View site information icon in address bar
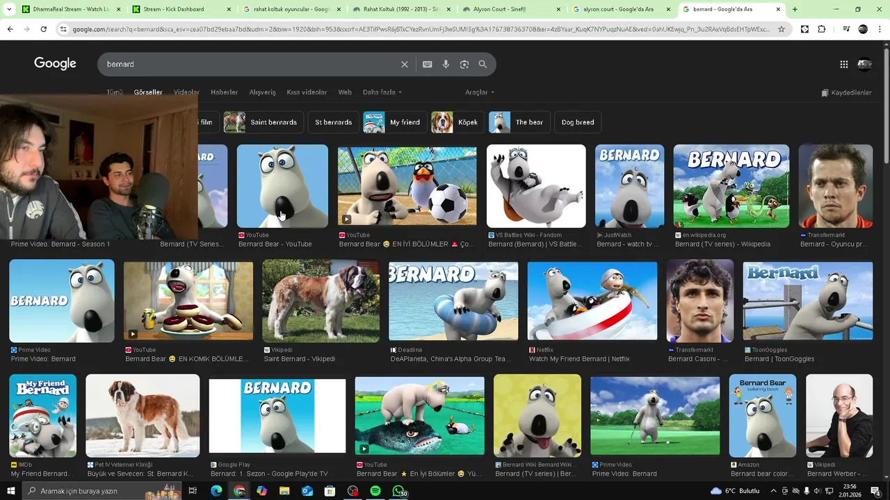 click(x=63, y=29)
